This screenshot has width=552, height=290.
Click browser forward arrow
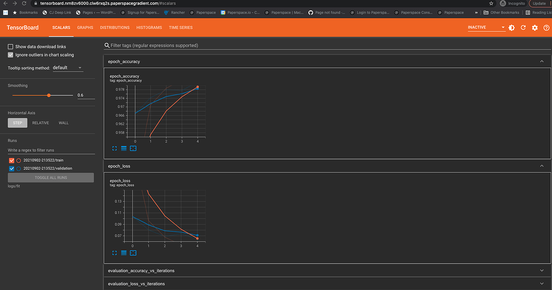coord(15,3)
